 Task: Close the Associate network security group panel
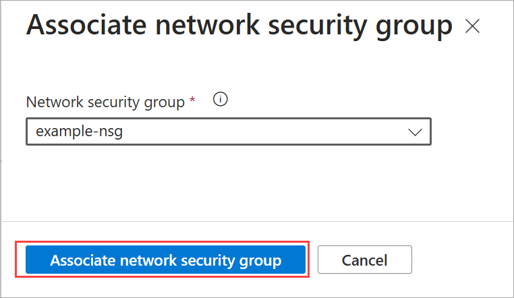click(472, 26)
